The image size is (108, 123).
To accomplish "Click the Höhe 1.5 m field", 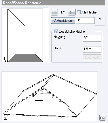I will pos(92,49).
